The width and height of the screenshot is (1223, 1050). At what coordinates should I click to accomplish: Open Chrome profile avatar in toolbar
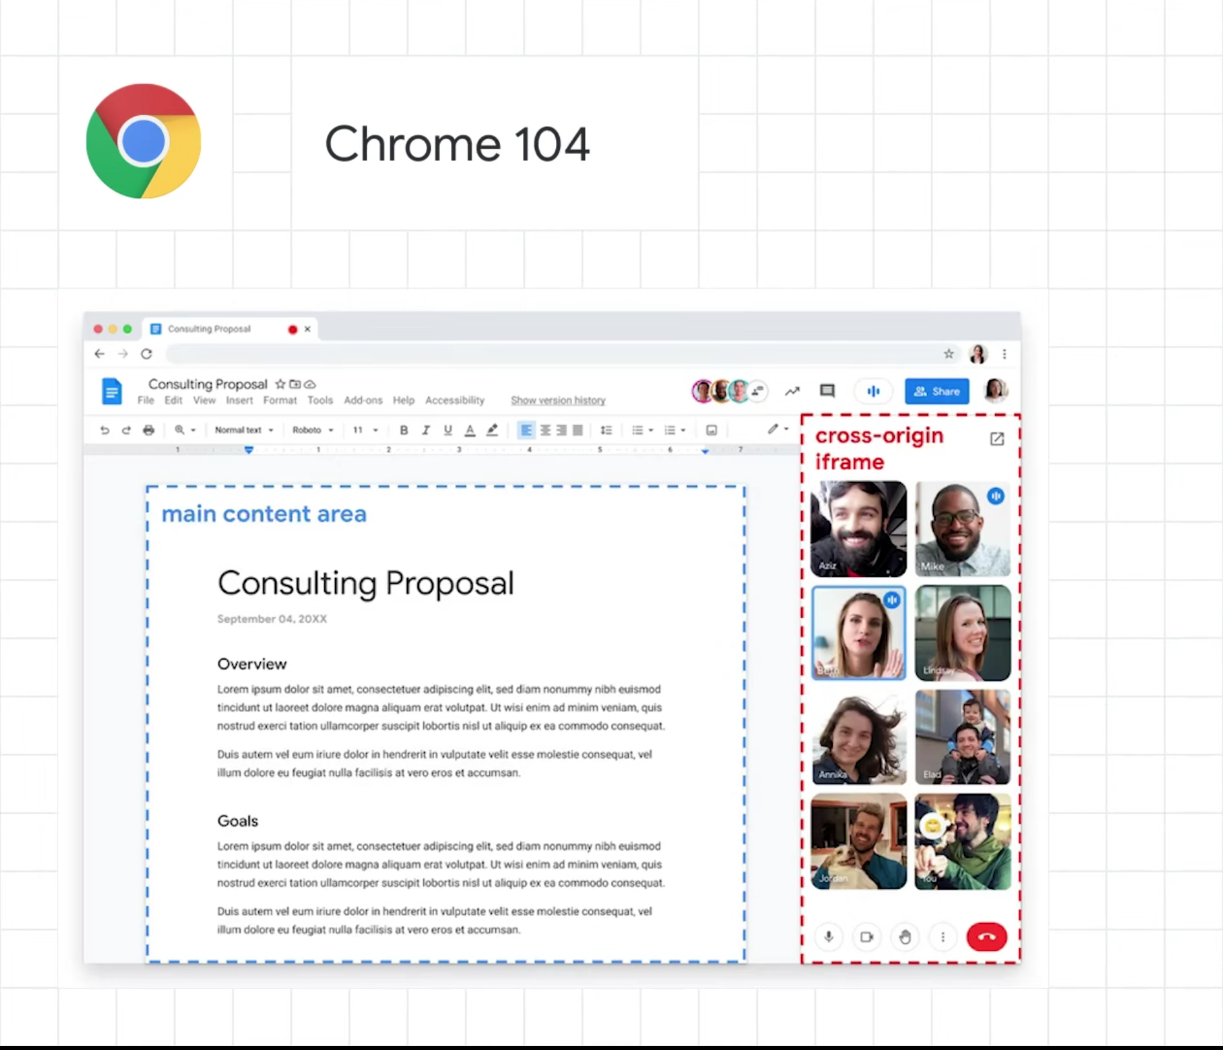coord(978,353)
